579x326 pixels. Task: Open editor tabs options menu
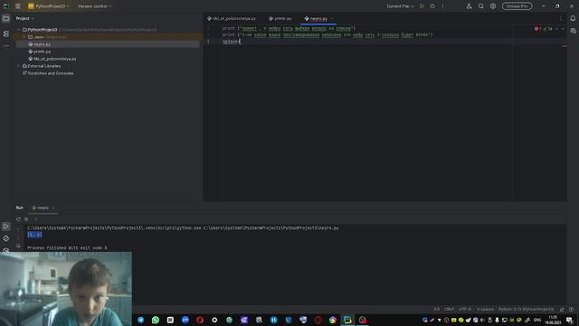[x=561, y=18]
